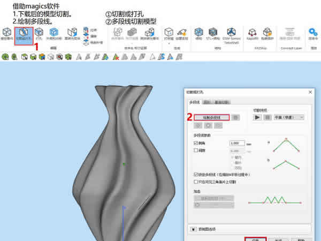Image resolution: width=321 pixels, height=241 pixels.
Task: Toggle the 倒角 fillet checkbox
Action: [x=196, y=144]
